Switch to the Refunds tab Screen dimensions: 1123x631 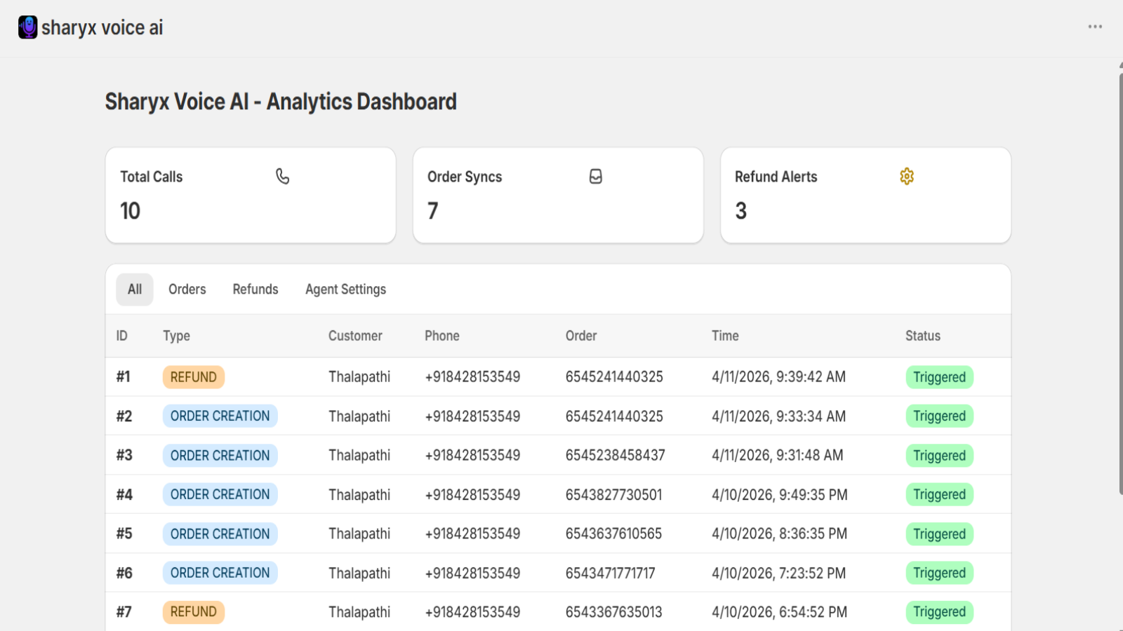(x=255, y=290)
